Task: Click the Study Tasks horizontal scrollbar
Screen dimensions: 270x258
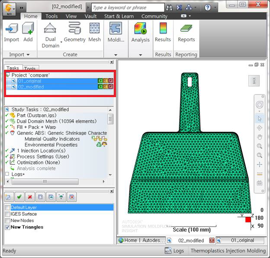Action: pos(45,182)
